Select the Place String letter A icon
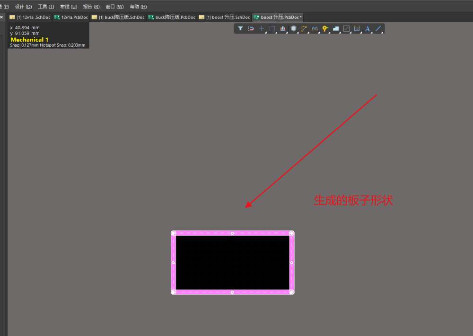 coord(368,29)
